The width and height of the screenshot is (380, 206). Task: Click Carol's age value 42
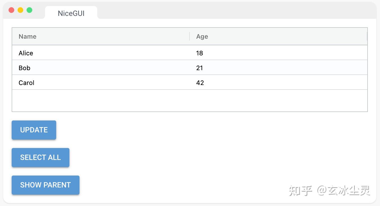pos(200,83)
